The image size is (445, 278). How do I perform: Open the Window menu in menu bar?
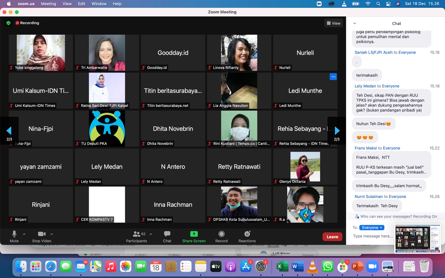[99, 4]
